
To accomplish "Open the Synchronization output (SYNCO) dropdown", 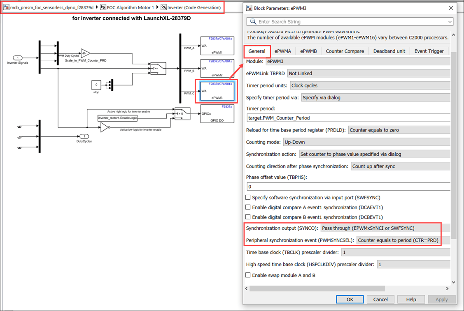I will [386, 228].
